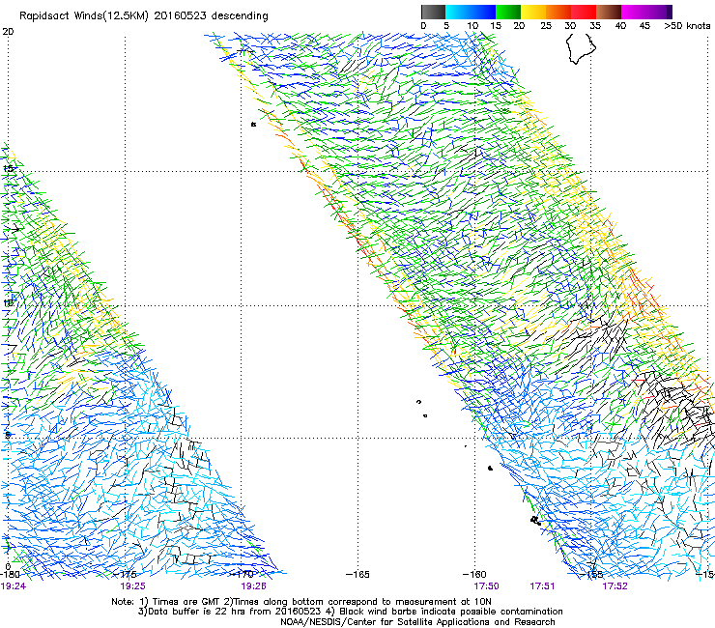Click the '45' label under the color bar
Viewport: 715px width, 628px height.
point(644,25)
